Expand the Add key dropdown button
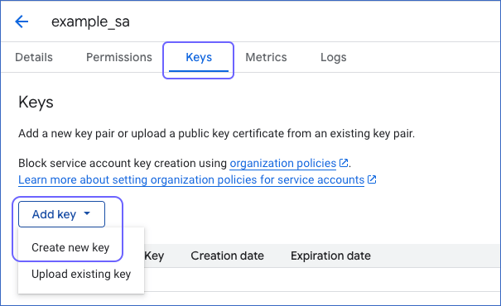Screen dimensions: 501x306 coord(61,214)
